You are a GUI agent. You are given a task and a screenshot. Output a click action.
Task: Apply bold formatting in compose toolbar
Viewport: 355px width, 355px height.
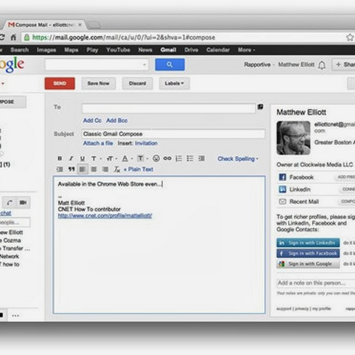pos(60,158)
